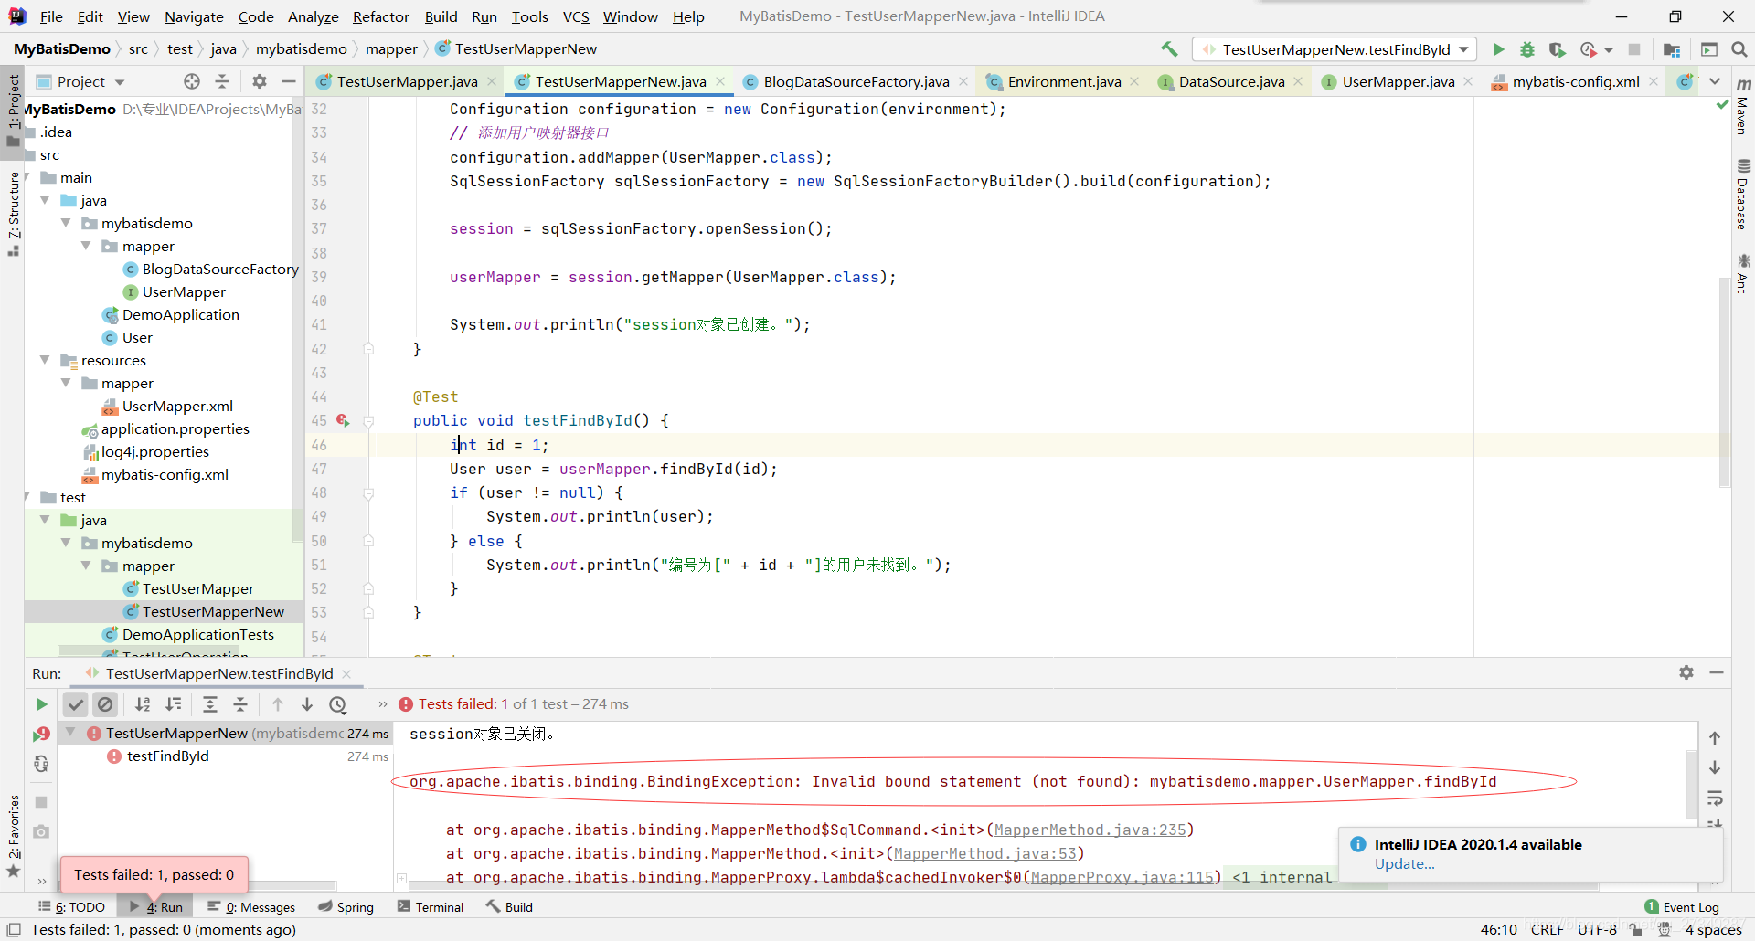
Task: Show hidden editor tabs chevron
Action: [1715, 81]
